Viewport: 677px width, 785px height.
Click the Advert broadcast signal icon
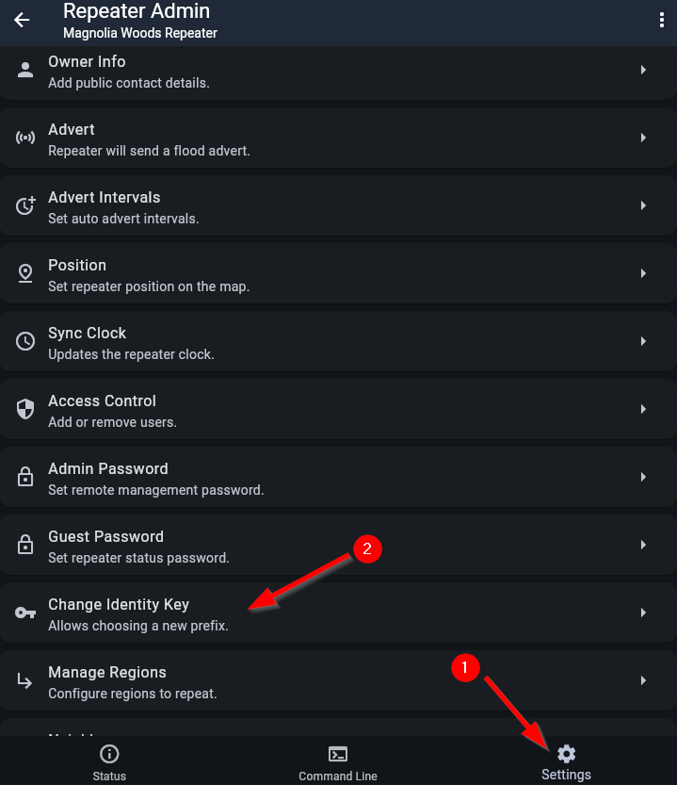tap(25, 137)
